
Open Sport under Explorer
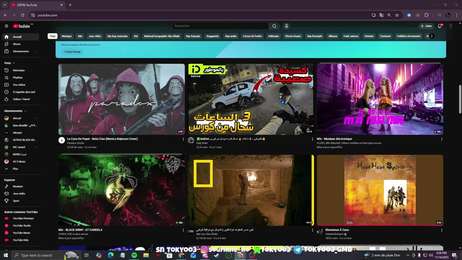(x=21, y=201)
